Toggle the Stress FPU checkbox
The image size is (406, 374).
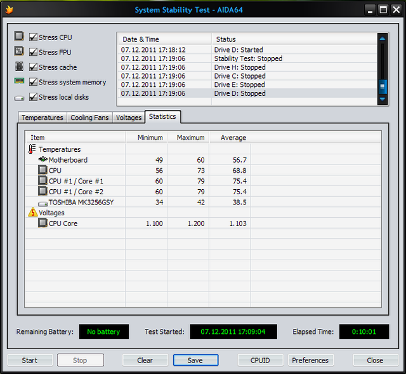coord(33,52)
